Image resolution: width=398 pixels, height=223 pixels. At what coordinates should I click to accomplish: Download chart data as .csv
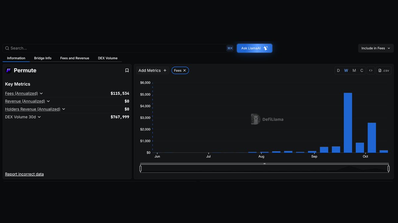384,70
